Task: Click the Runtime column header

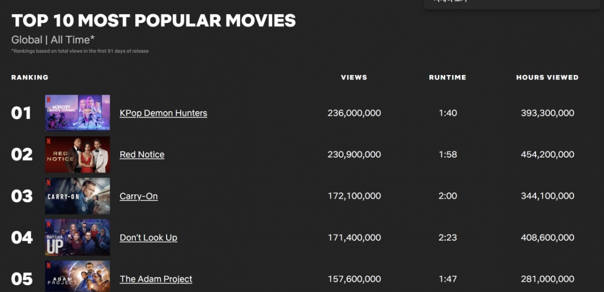Action: [447, 78]
